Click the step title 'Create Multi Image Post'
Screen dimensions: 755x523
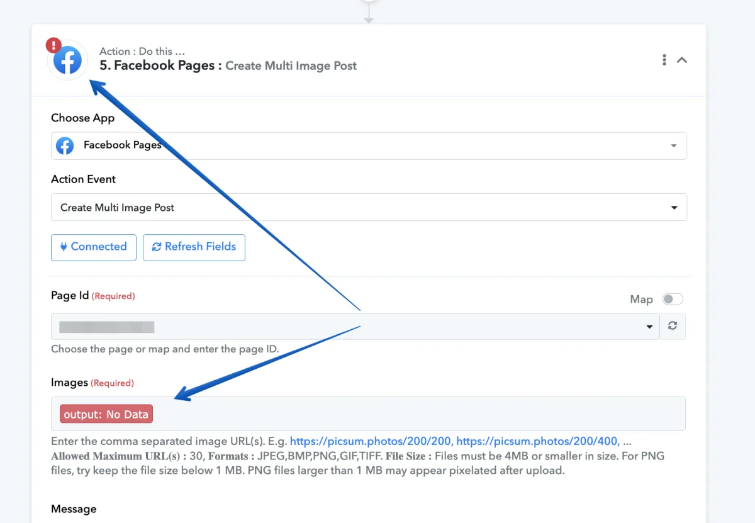coord(291,65)
